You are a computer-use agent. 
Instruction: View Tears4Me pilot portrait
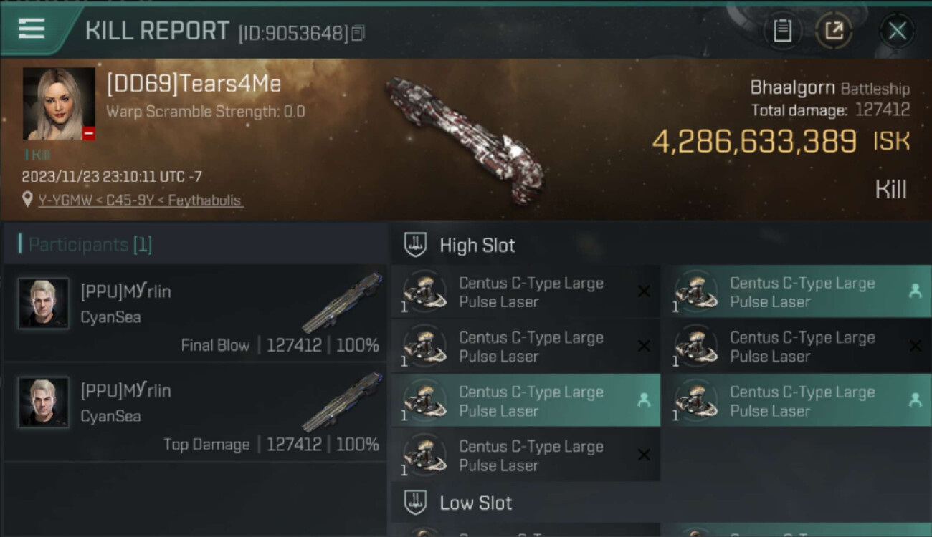coord(59,104)
